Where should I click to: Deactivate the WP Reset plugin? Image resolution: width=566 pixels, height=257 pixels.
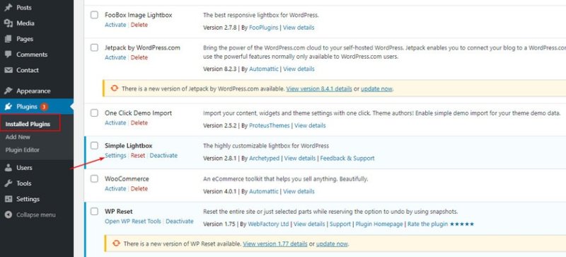(180, 221)
